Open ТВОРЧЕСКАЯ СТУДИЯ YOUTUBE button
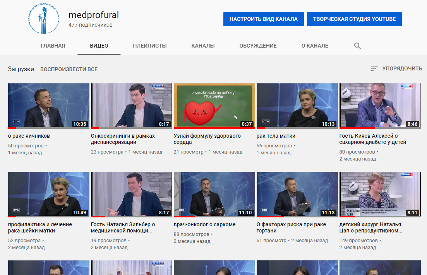This screenshot has width=427, height=275. tap(354, 19)
